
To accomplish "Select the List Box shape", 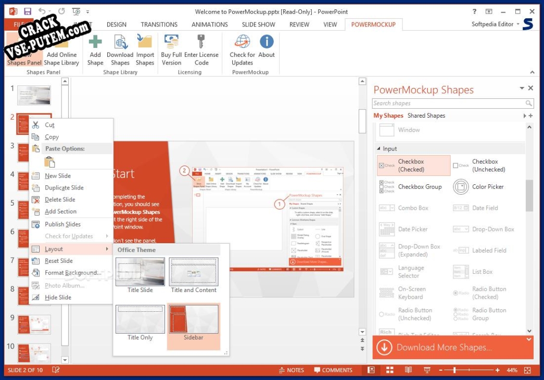I will coord(488,272).
